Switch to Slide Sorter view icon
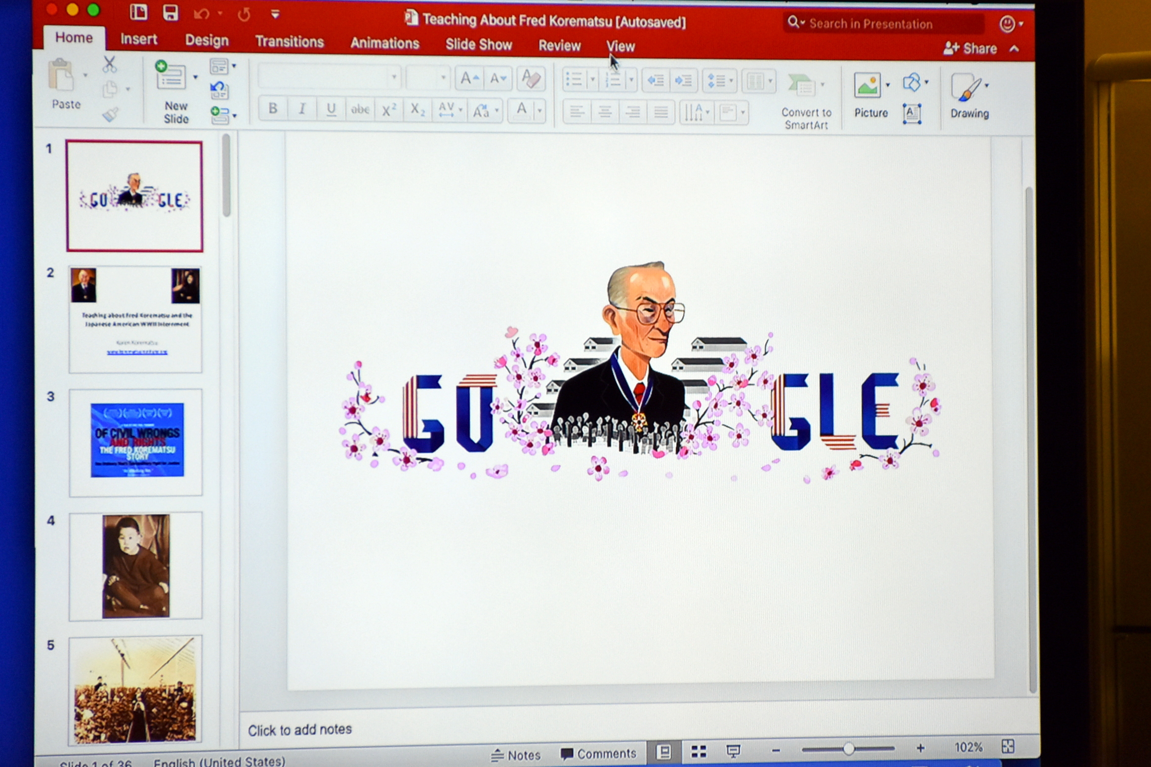This screenshot has height=767, width=1151. click(699, 752)
